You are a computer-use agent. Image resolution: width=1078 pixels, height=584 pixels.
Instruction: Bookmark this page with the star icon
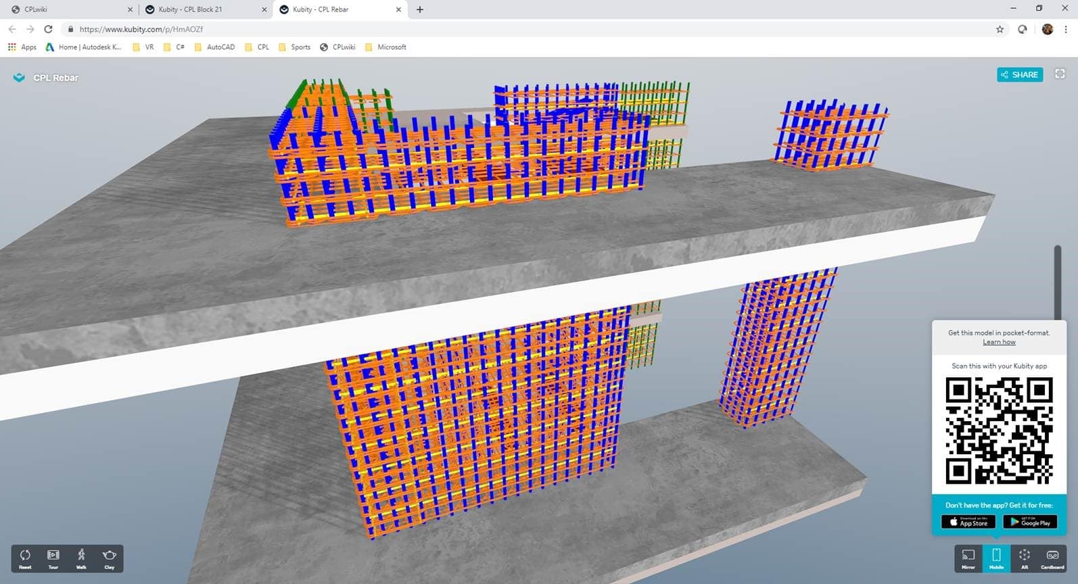coord(1000,29)
